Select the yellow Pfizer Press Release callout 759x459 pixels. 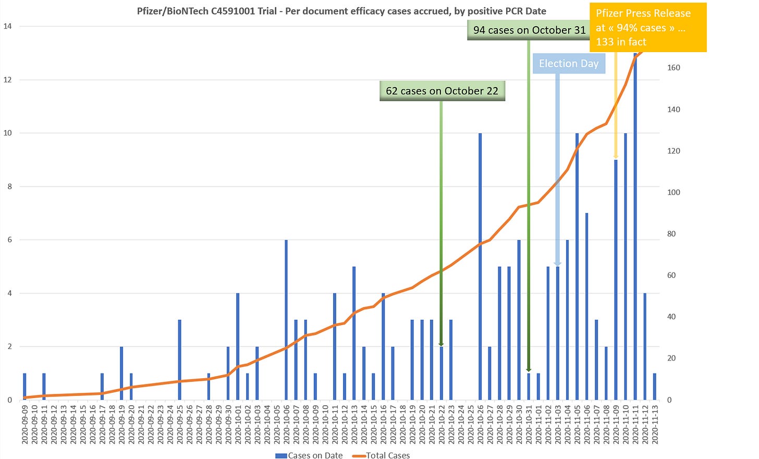point(648,28)
